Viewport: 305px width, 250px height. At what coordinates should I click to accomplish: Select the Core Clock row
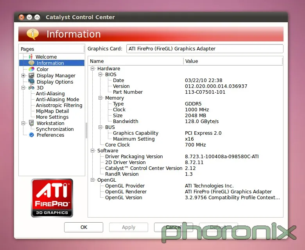tap(185, 145)
